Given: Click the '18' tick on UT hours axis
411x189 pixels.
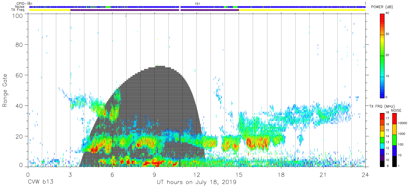Looking at the screenshot, I should [x=281, y=175].
